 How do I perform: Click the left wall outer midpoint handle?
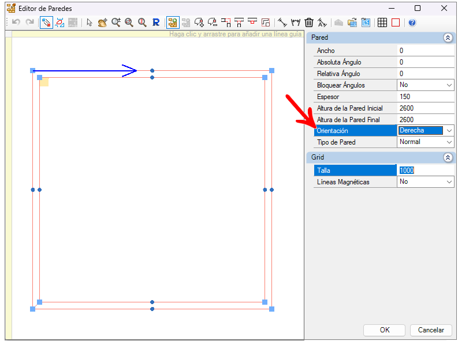coord(33,190)
